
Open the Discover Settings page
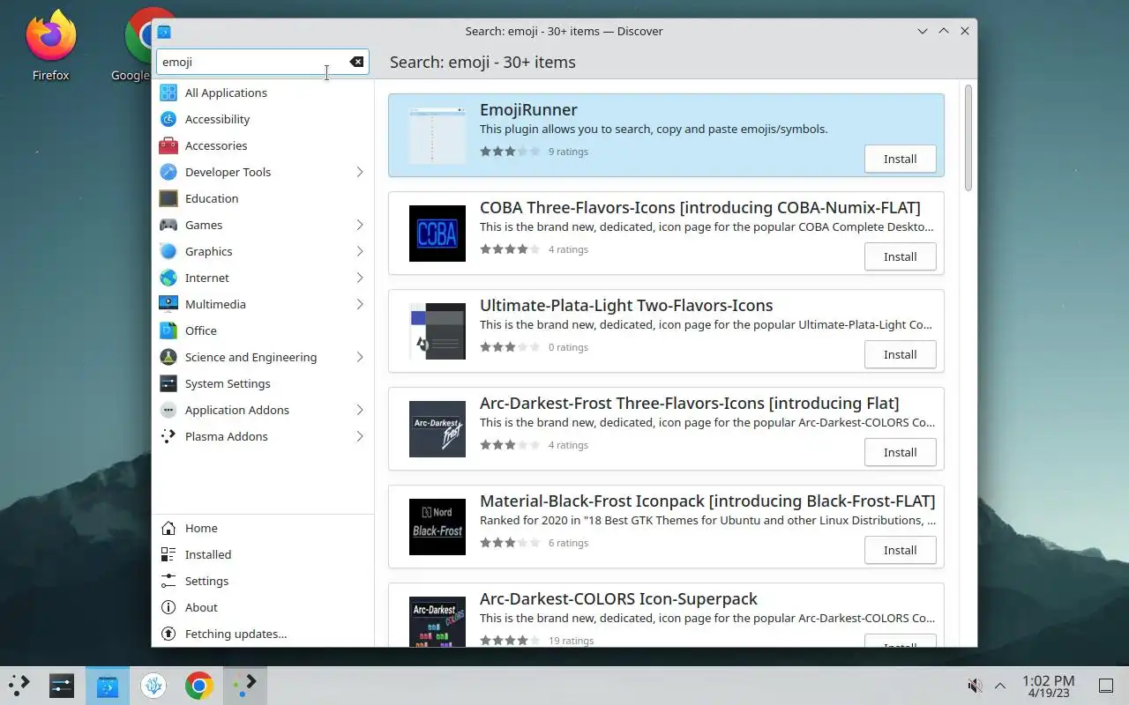(263, 581)
